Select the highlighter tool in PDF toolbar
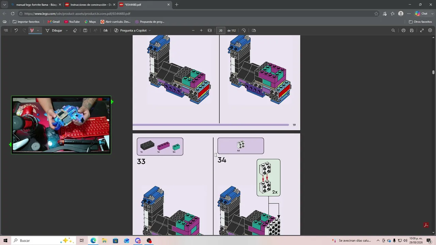This screenshot has width=436, height=245. (x=32, y=30)
